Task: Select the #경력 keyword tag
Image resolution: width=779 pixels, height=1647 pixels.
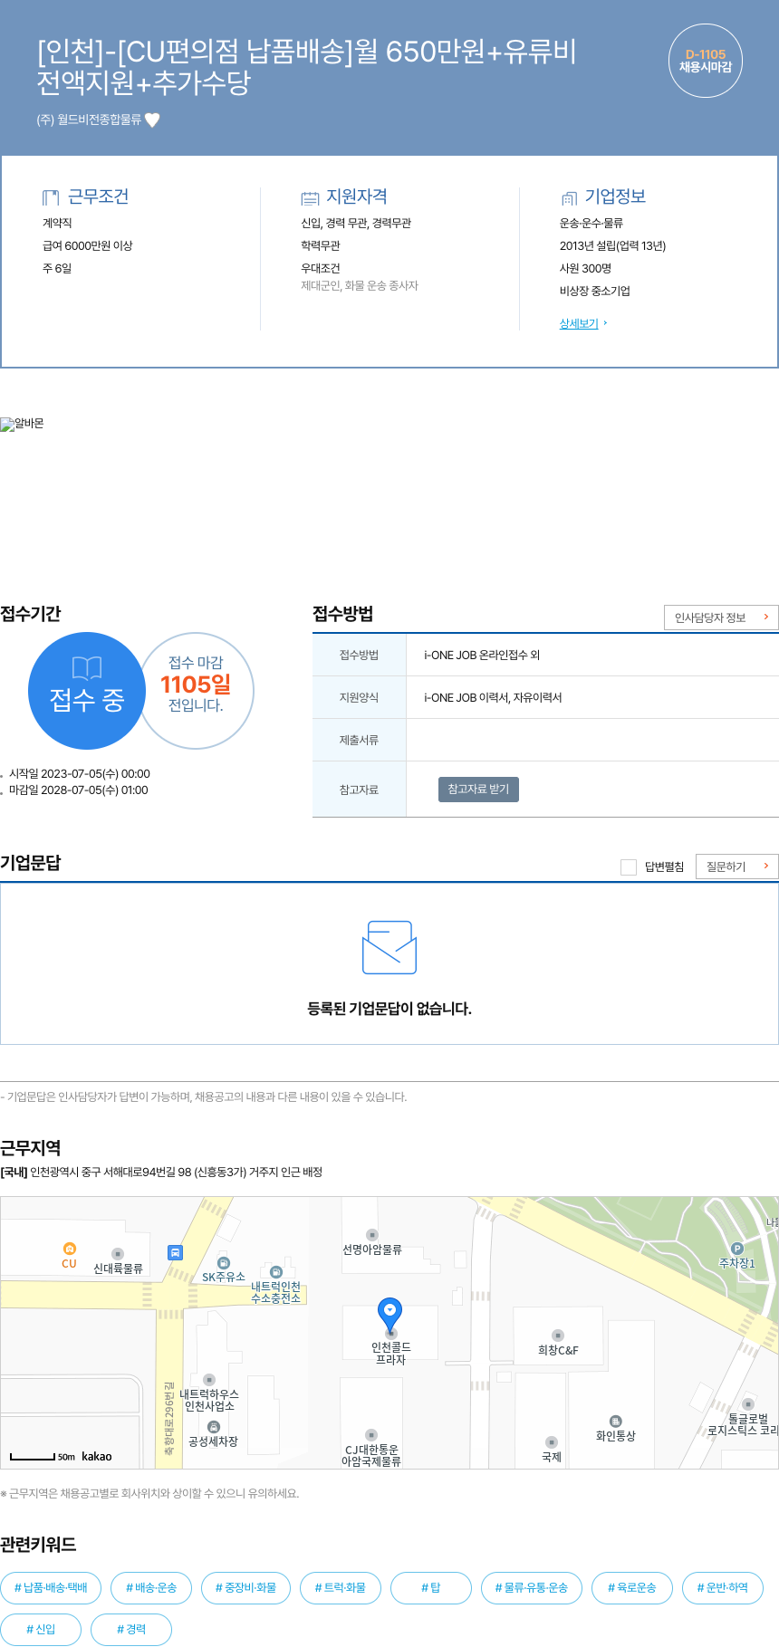Action: pos(131,1629)
